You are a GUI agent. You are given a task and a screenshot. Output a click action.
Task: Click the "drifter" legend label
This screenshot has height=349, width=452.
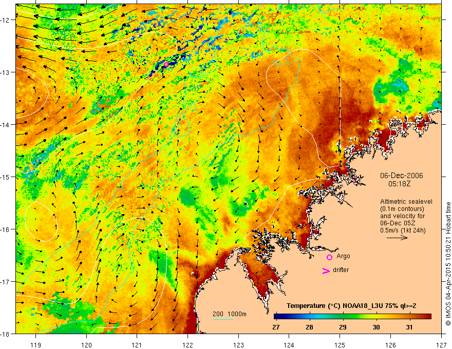pyautogui.click(x=341, y=270)
